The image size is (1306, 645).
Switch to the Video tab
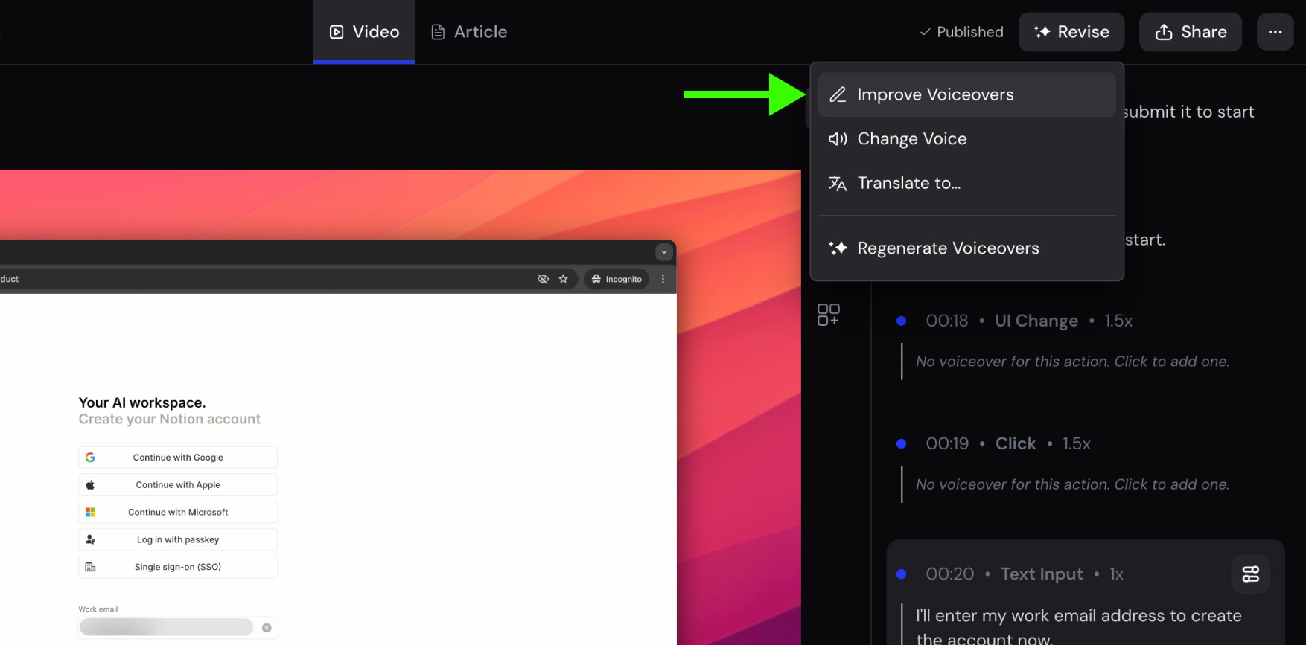[x=363, y=32]
